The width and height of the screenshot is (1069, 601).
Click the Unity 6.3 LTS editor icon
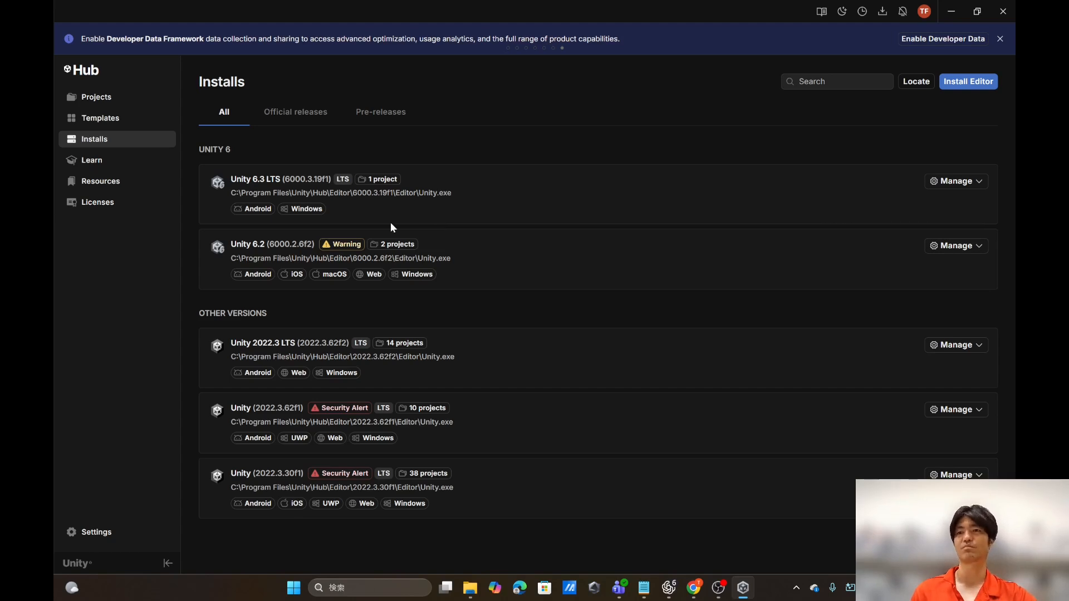point(217,182)
